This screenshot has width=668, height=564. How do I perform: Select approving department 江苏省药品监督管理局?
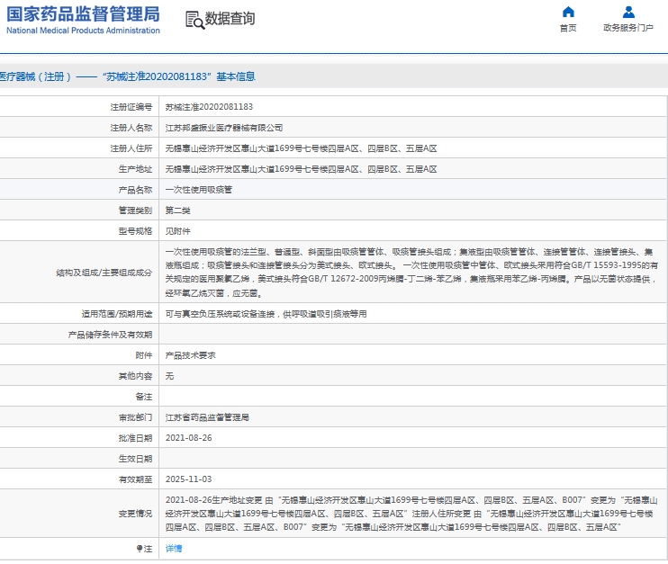[x=207, y=417]
